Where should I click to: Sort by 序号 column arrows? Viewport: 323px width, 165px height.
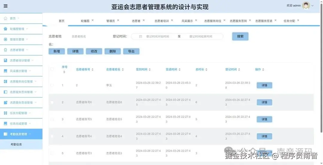(64, 72)
